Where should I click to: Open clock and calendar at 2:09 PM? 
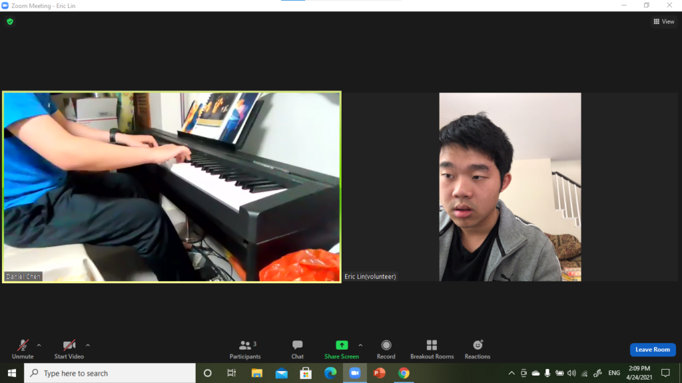click(x=639, y=373)
